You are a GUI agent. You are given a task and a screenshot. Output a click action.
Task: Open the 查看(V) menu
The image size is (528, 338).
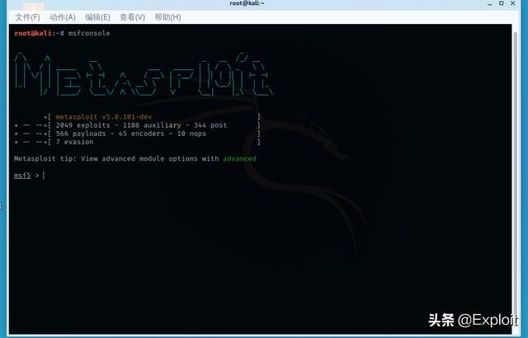[x=132, y=17]
